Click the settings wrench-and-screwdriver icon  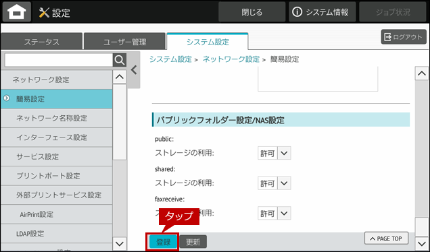click(44, 13)
